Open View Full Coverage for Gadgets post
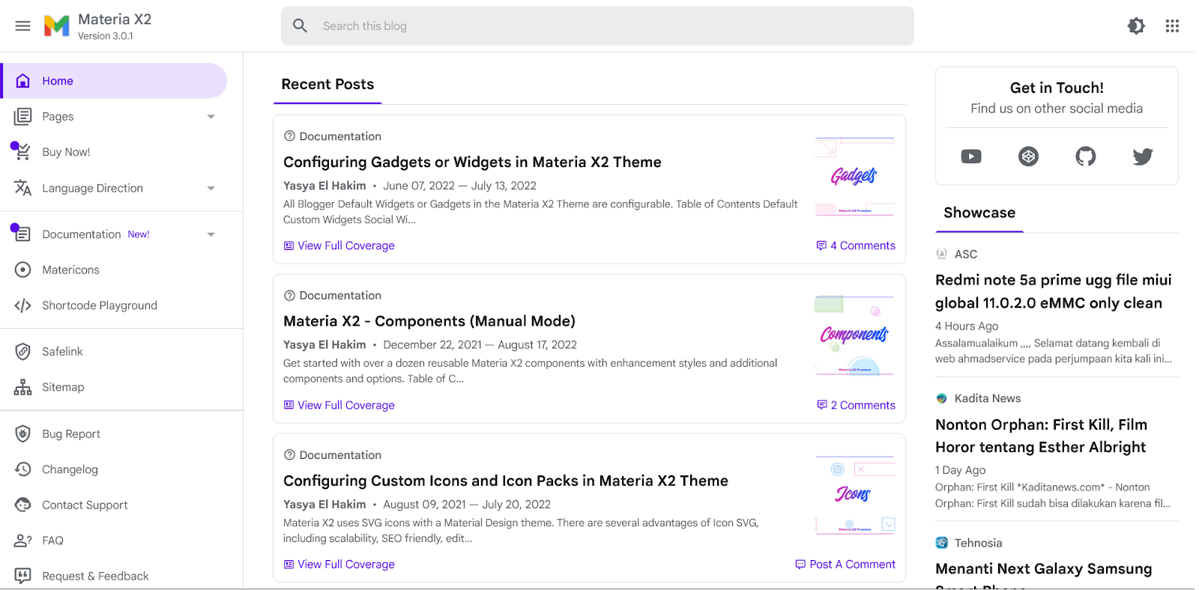1199x590 pixels. pos(339,246)
